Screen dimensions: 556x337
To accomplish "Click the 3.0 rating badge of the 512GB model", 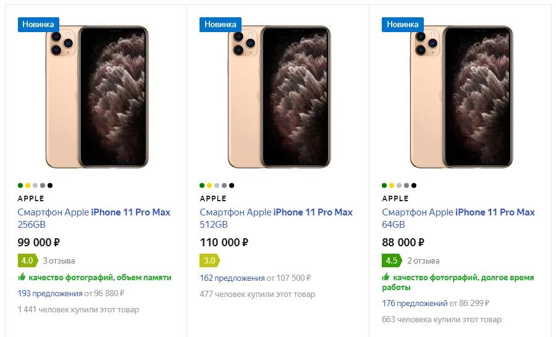I will pos(209,260).
